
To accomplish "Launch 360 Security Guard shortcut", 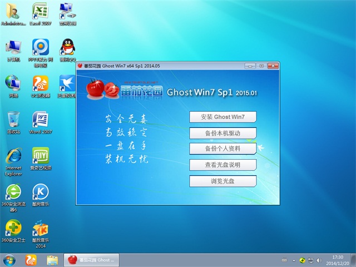I will click(13, 228).
